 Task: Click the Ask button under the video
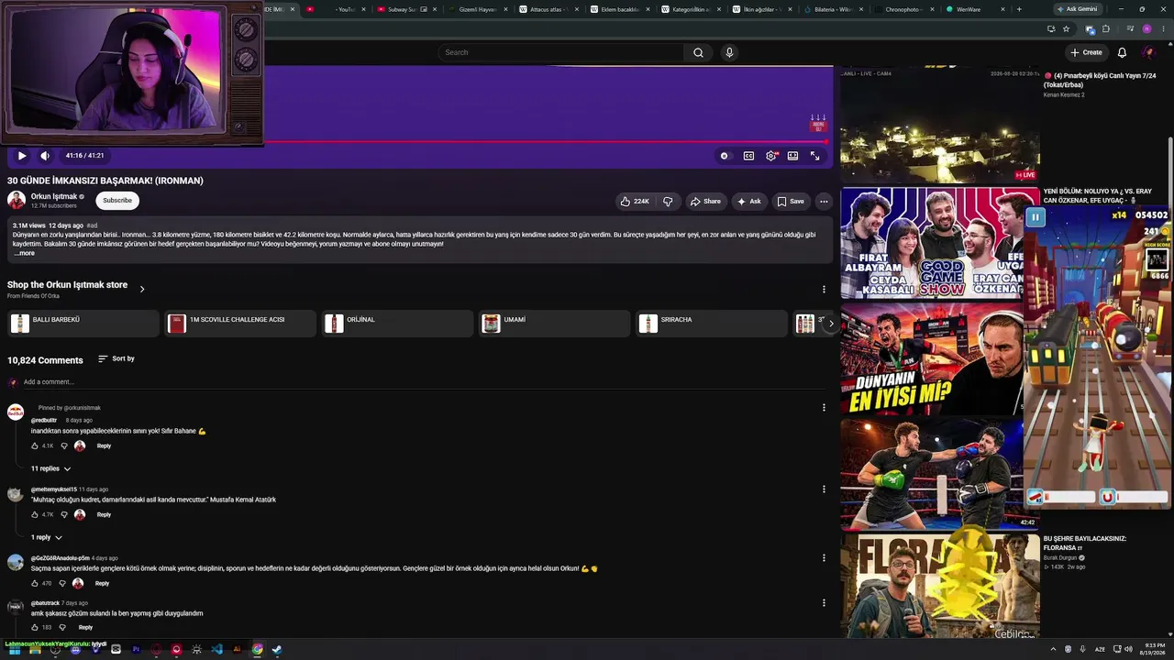749,201
